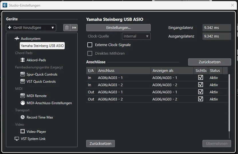Select Akkord-Pads in the device list

pos(36,60)
